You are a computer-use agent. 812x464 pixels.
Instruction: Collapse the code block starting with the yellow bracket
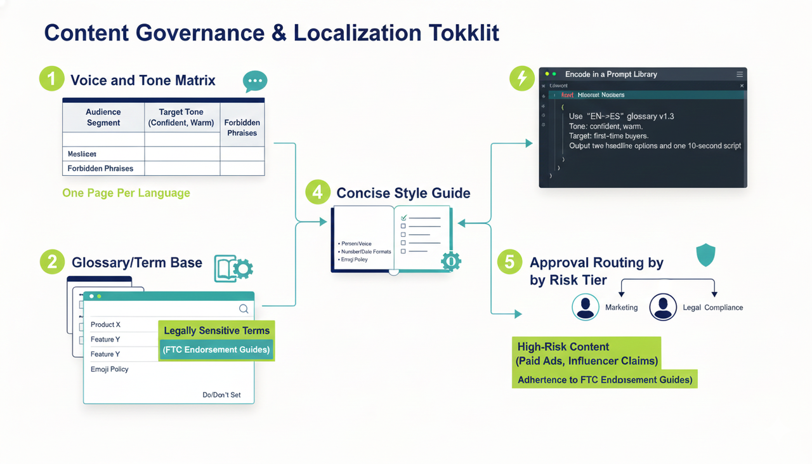(x=563, y=107)
